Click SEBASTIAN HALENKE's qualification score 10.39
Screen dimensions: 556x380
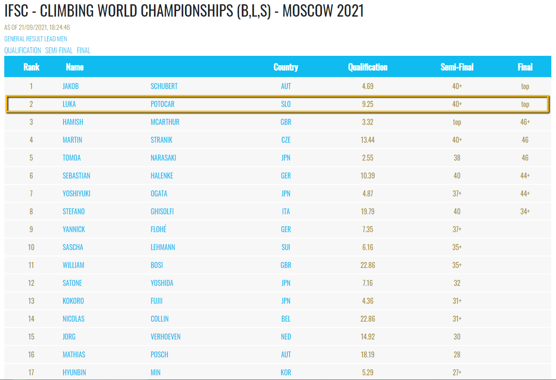pyautogui.click(x=368, y=176)
